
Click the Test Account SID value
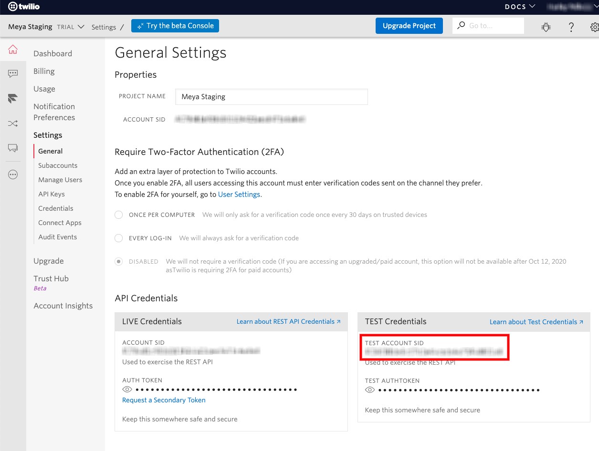point(434,351)
